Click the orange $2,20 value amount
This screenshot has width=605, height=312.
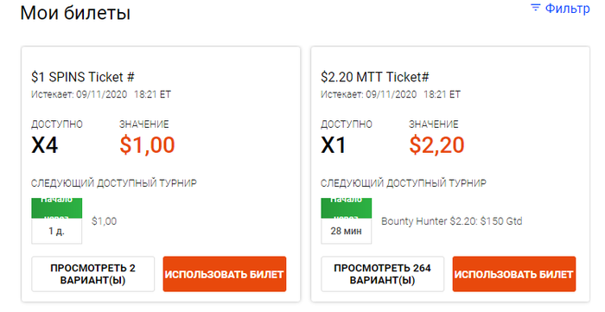coord(436,145)
